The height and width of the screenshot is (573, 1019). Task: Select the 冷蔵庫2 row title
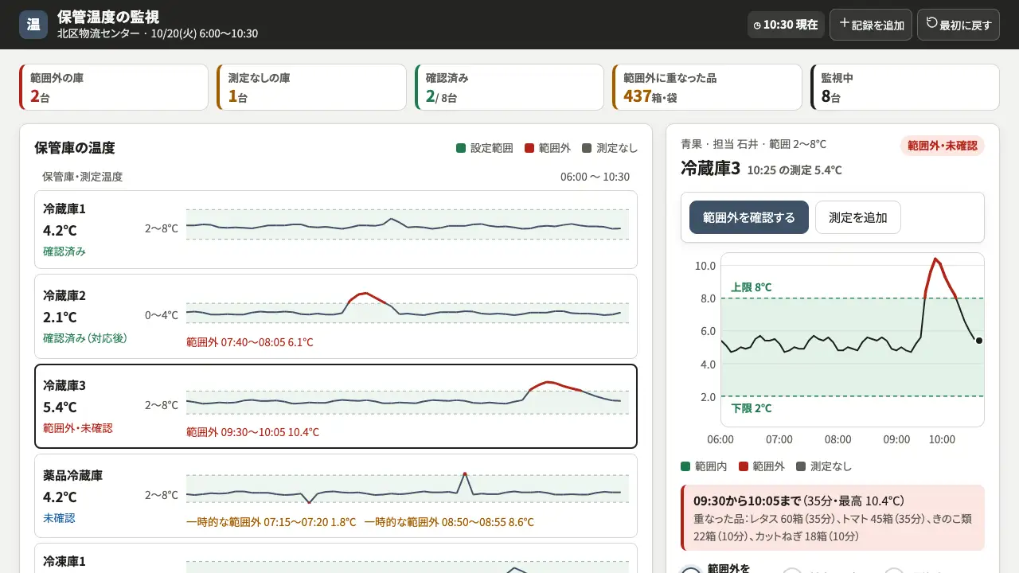point(64,295)
